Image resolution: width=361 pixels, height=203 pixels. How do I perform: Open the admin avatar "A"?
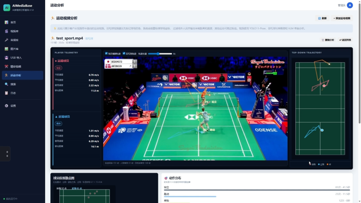click(350, 5)
